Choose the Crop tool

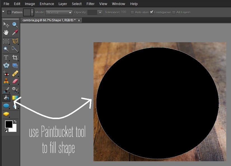pos(15,58)
